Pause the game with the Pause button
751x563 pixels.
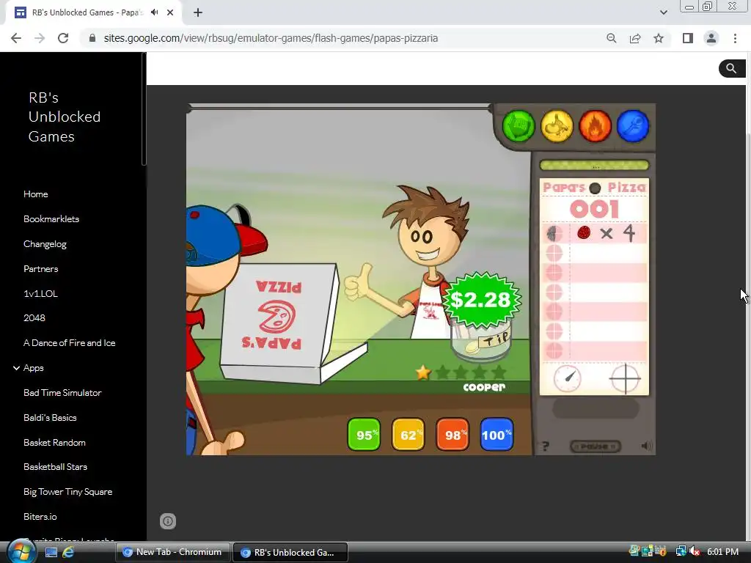point(596,446)
